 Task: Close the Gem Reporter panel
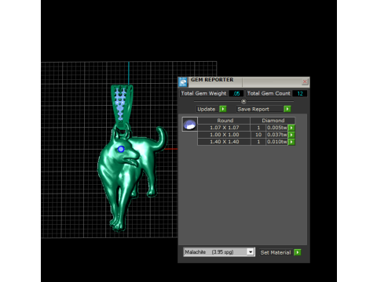305,81
